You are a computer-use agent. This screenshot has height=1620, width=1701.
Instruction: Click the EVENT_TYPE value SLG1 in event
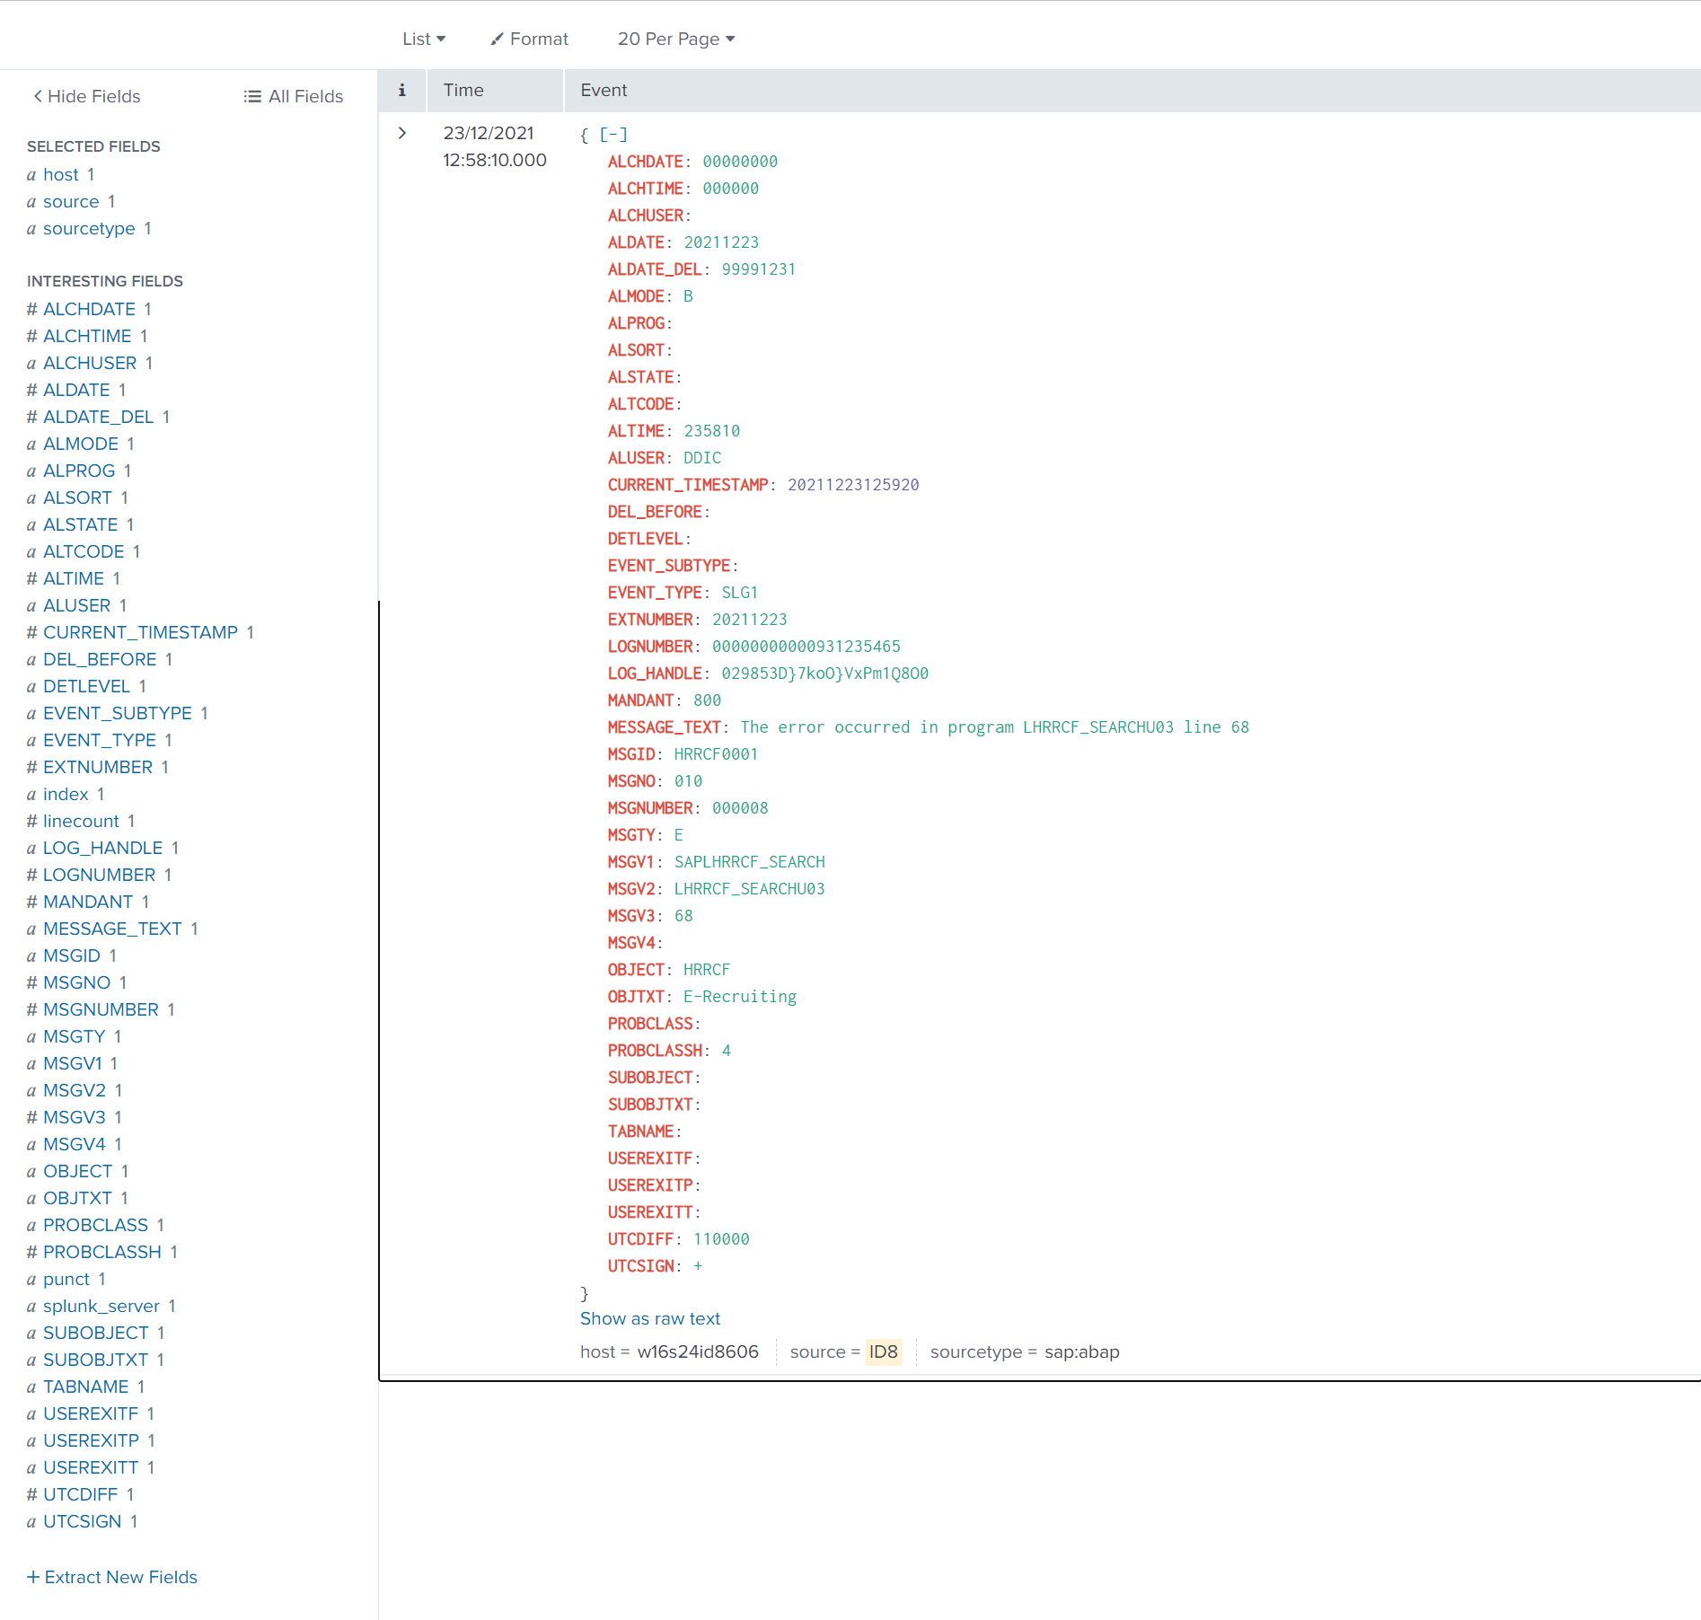739,593
